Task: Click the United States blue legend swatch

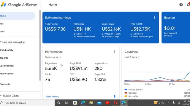Action: (126, 90)
